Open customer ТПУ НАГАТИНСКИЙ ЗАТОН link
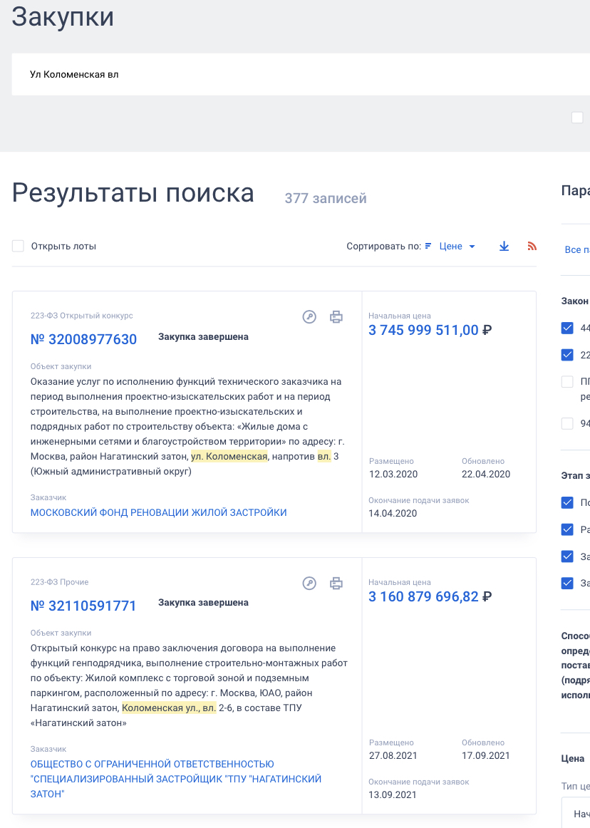Image resolution: width=590 pixels, height=828 pixels. (176, 779)
